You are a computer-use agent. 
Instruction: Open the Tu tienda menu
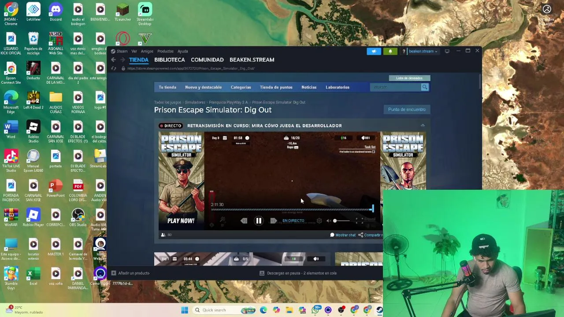167,87
